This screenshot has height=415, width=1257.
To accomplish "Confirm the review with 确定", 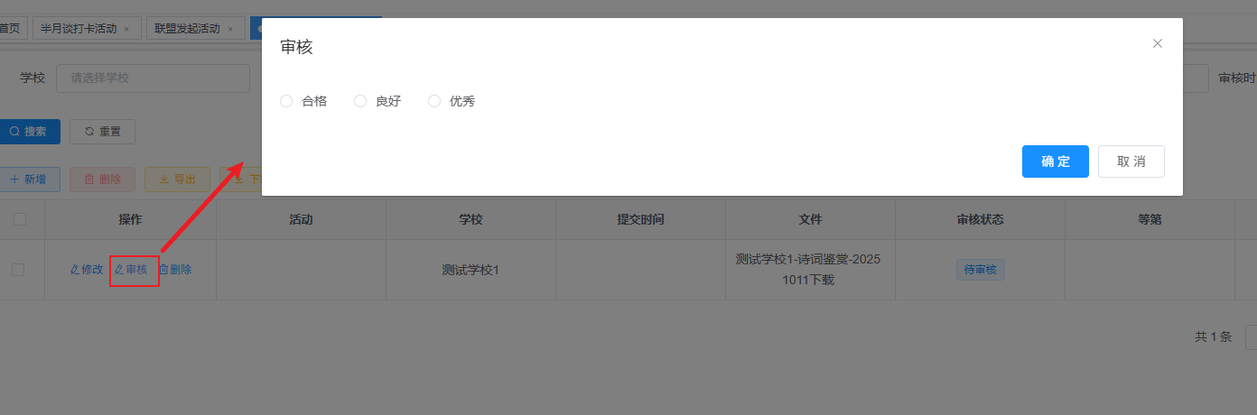I will 1055,161.
